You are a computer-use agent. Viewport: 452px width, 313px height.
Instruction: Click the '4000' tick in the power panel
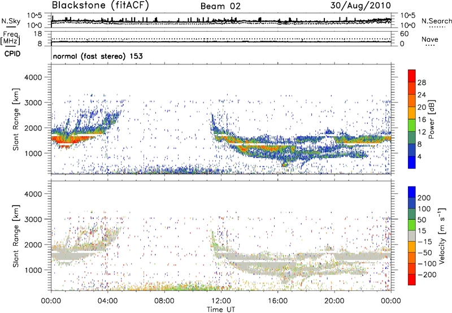(x=33, y=77)
